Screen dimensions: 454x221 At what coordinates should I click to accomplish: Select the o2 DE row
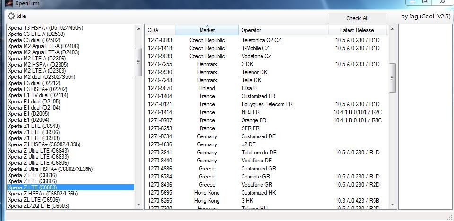click(x=266, y=144)
